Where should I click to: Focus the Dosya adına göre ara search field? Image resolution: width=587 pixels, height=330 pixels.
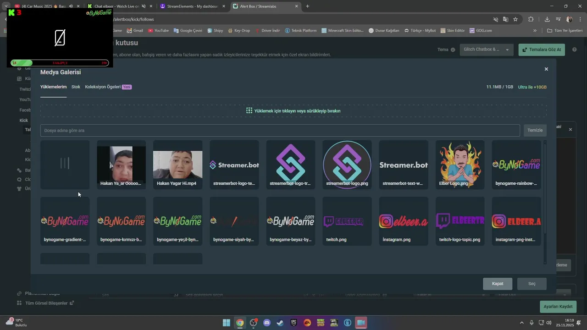point(280,130)
